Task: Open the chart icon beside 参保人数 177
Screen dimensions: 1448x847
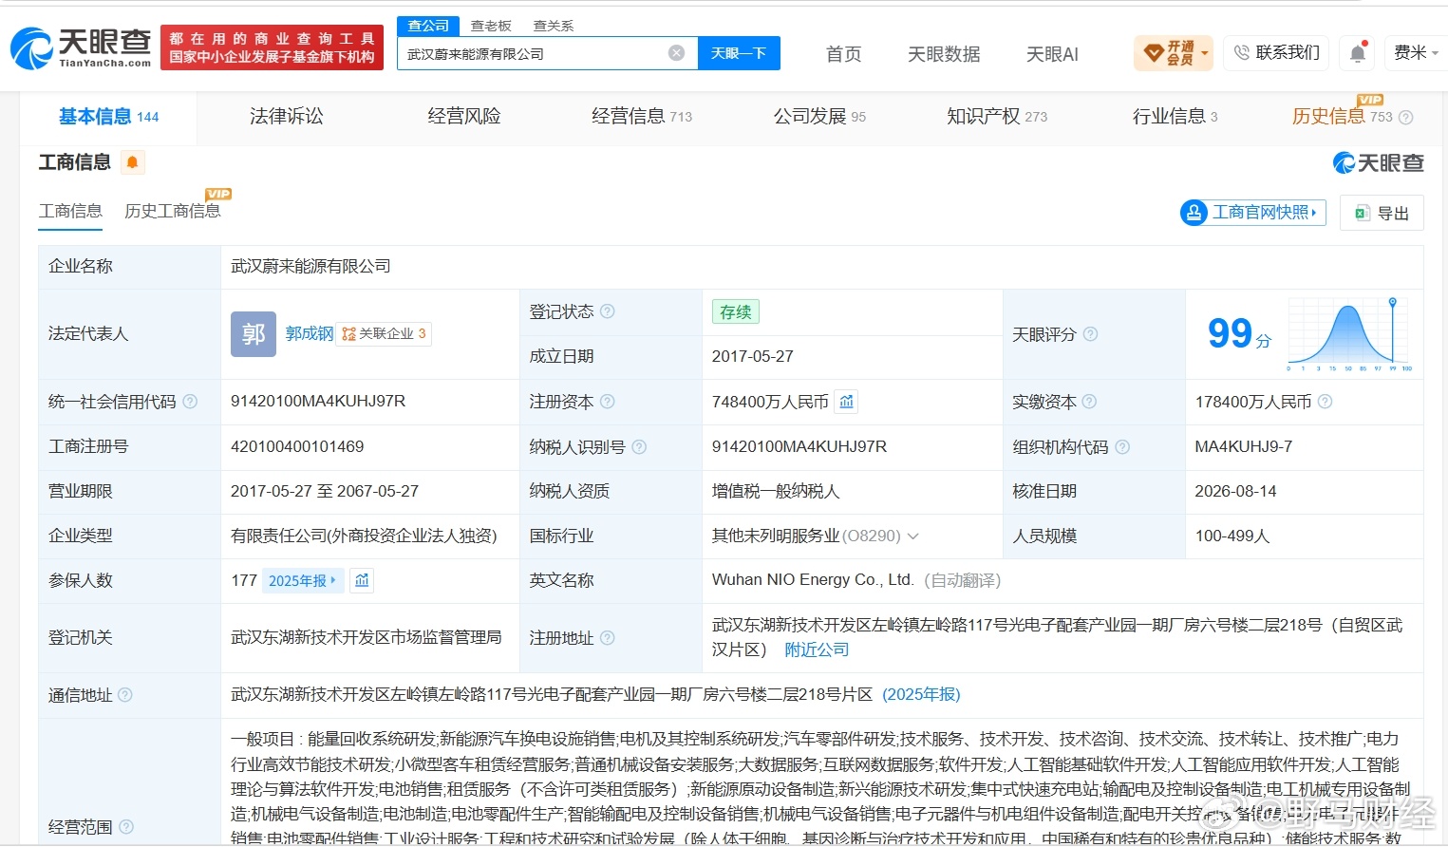Action: coord(362,580)
